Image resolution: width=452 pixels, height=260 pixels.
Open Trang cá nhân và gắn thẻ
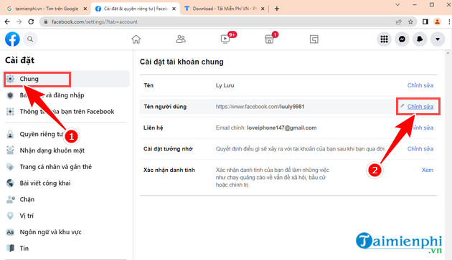(x=67, y=167)
